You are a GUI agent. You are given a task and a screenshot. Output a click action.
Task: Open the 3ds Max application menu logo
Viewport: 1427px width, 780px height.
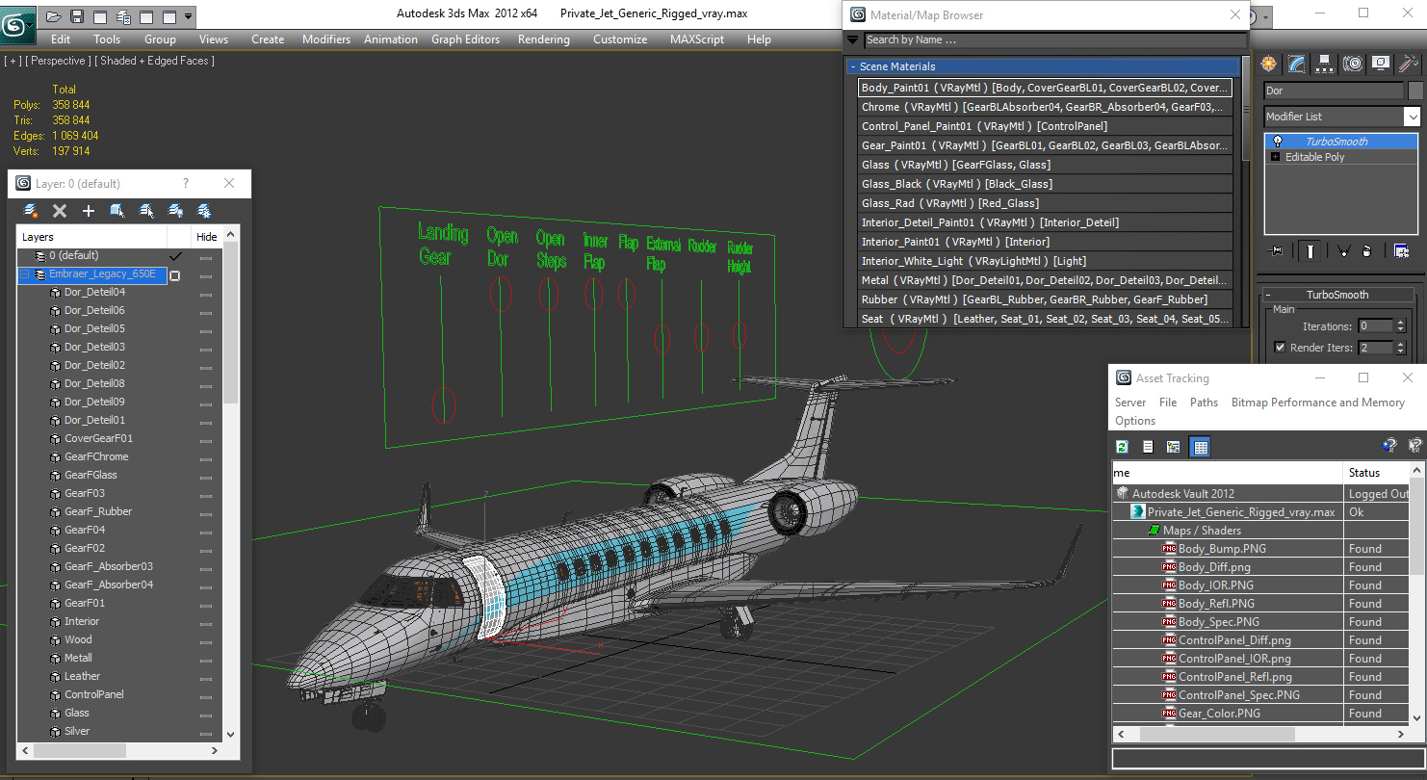tap(16, 23)
